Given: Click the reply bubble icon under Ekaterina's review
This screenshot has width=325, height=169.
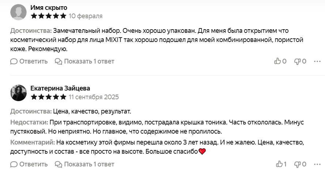Looking at the screenshot, I should pyautogui.click(x=14, y=164).
